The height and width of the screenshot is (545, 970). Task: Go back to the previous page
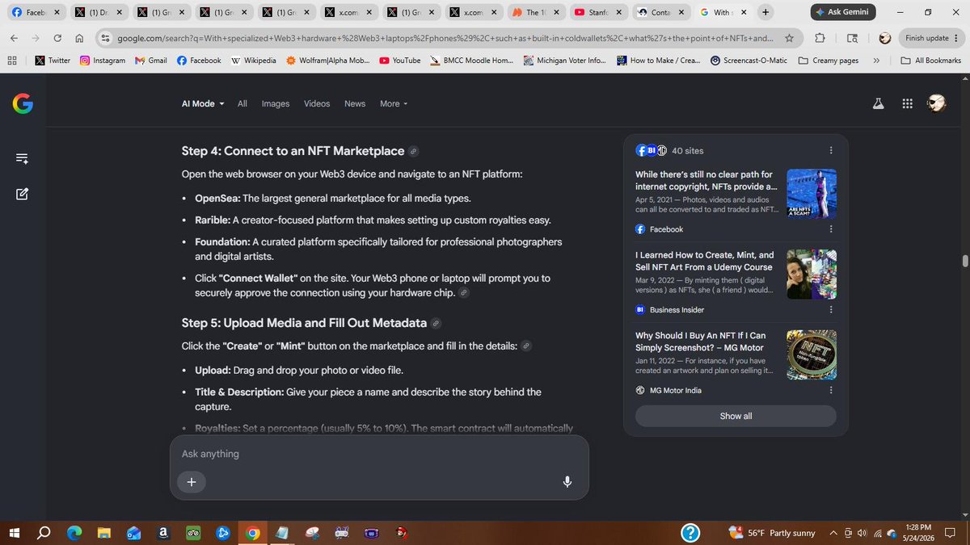[15, 38]
